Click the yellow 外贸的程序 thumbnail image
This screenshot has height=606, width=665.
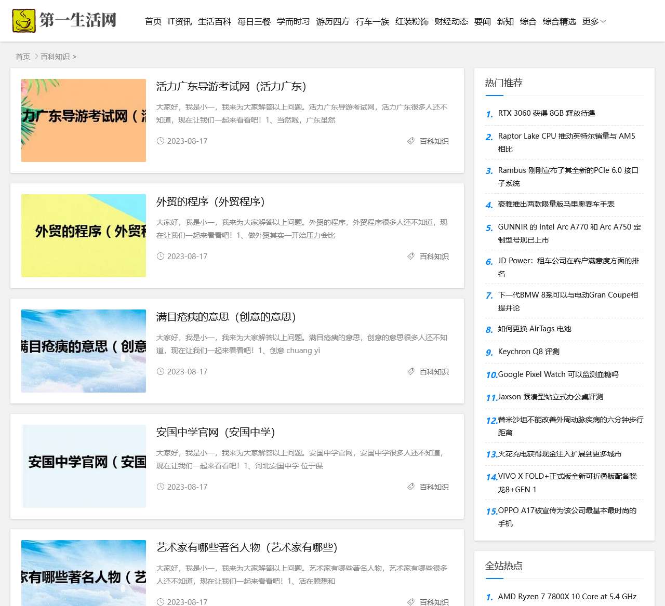click(x=84, y=235)
